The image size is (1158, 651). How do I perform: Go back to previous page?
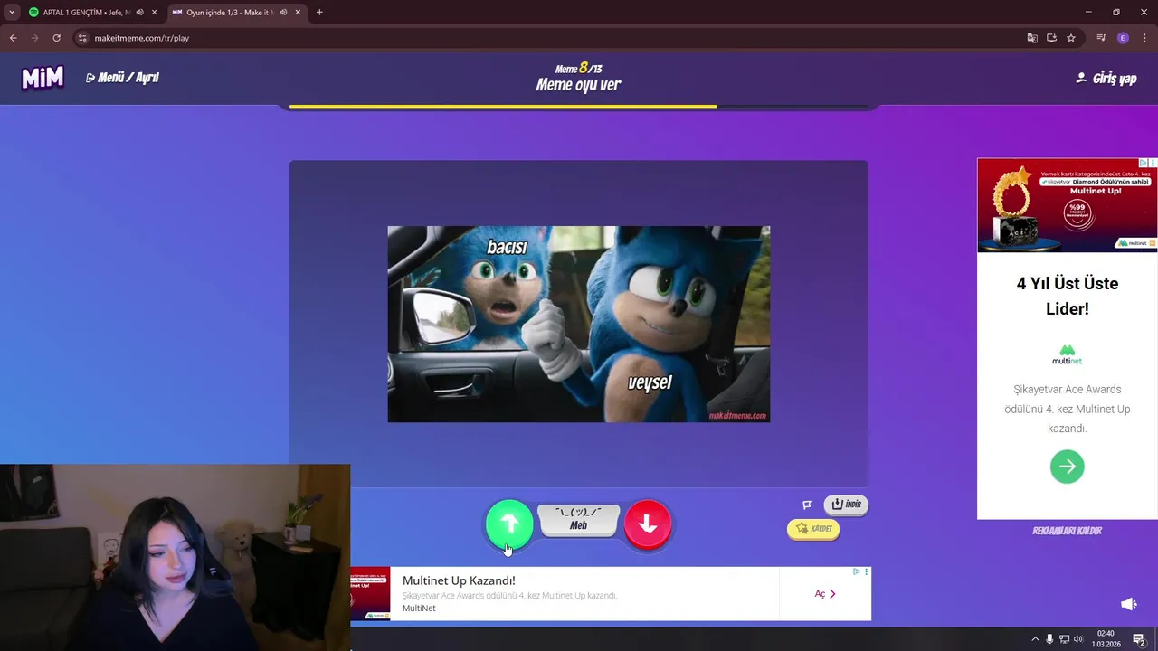13,38
